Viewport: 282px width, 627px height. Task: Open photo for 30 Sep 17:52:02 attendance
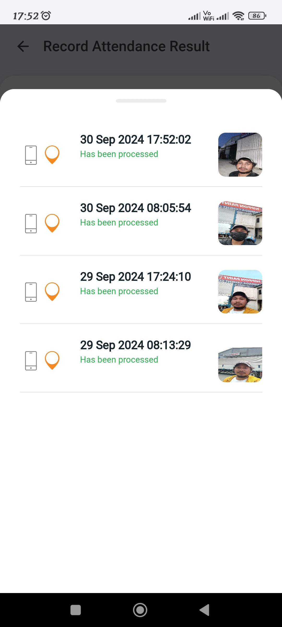(x=240, y=155)
